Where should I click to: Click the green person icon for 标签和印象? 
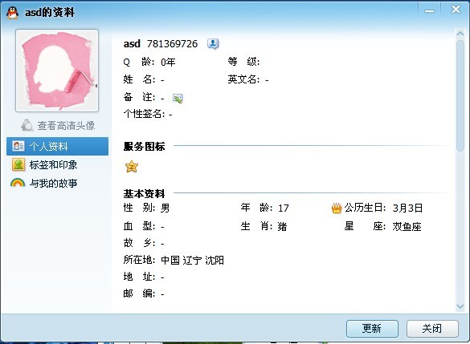click(18, 164)
